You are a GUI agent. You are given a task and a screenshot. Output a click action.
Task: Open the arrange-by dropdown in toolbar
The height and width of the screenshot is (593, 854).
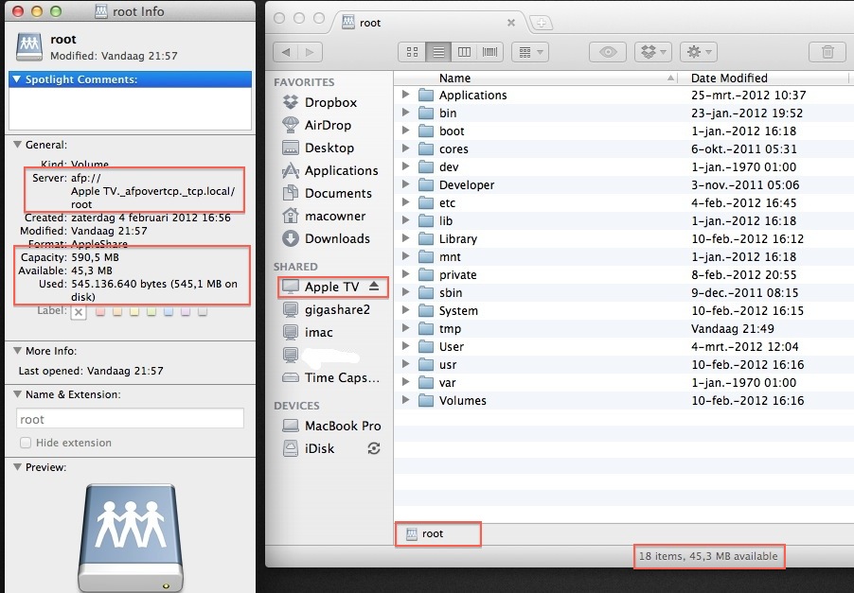point(530,52)
